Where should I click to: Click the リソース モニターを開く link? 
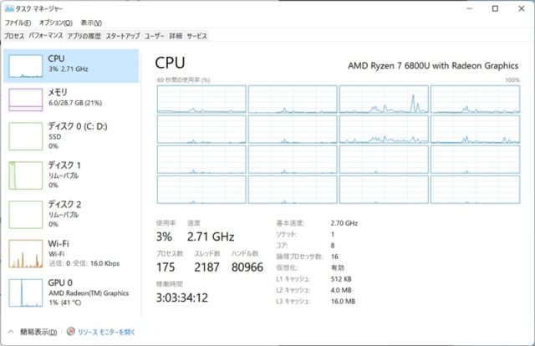point(105,332)
